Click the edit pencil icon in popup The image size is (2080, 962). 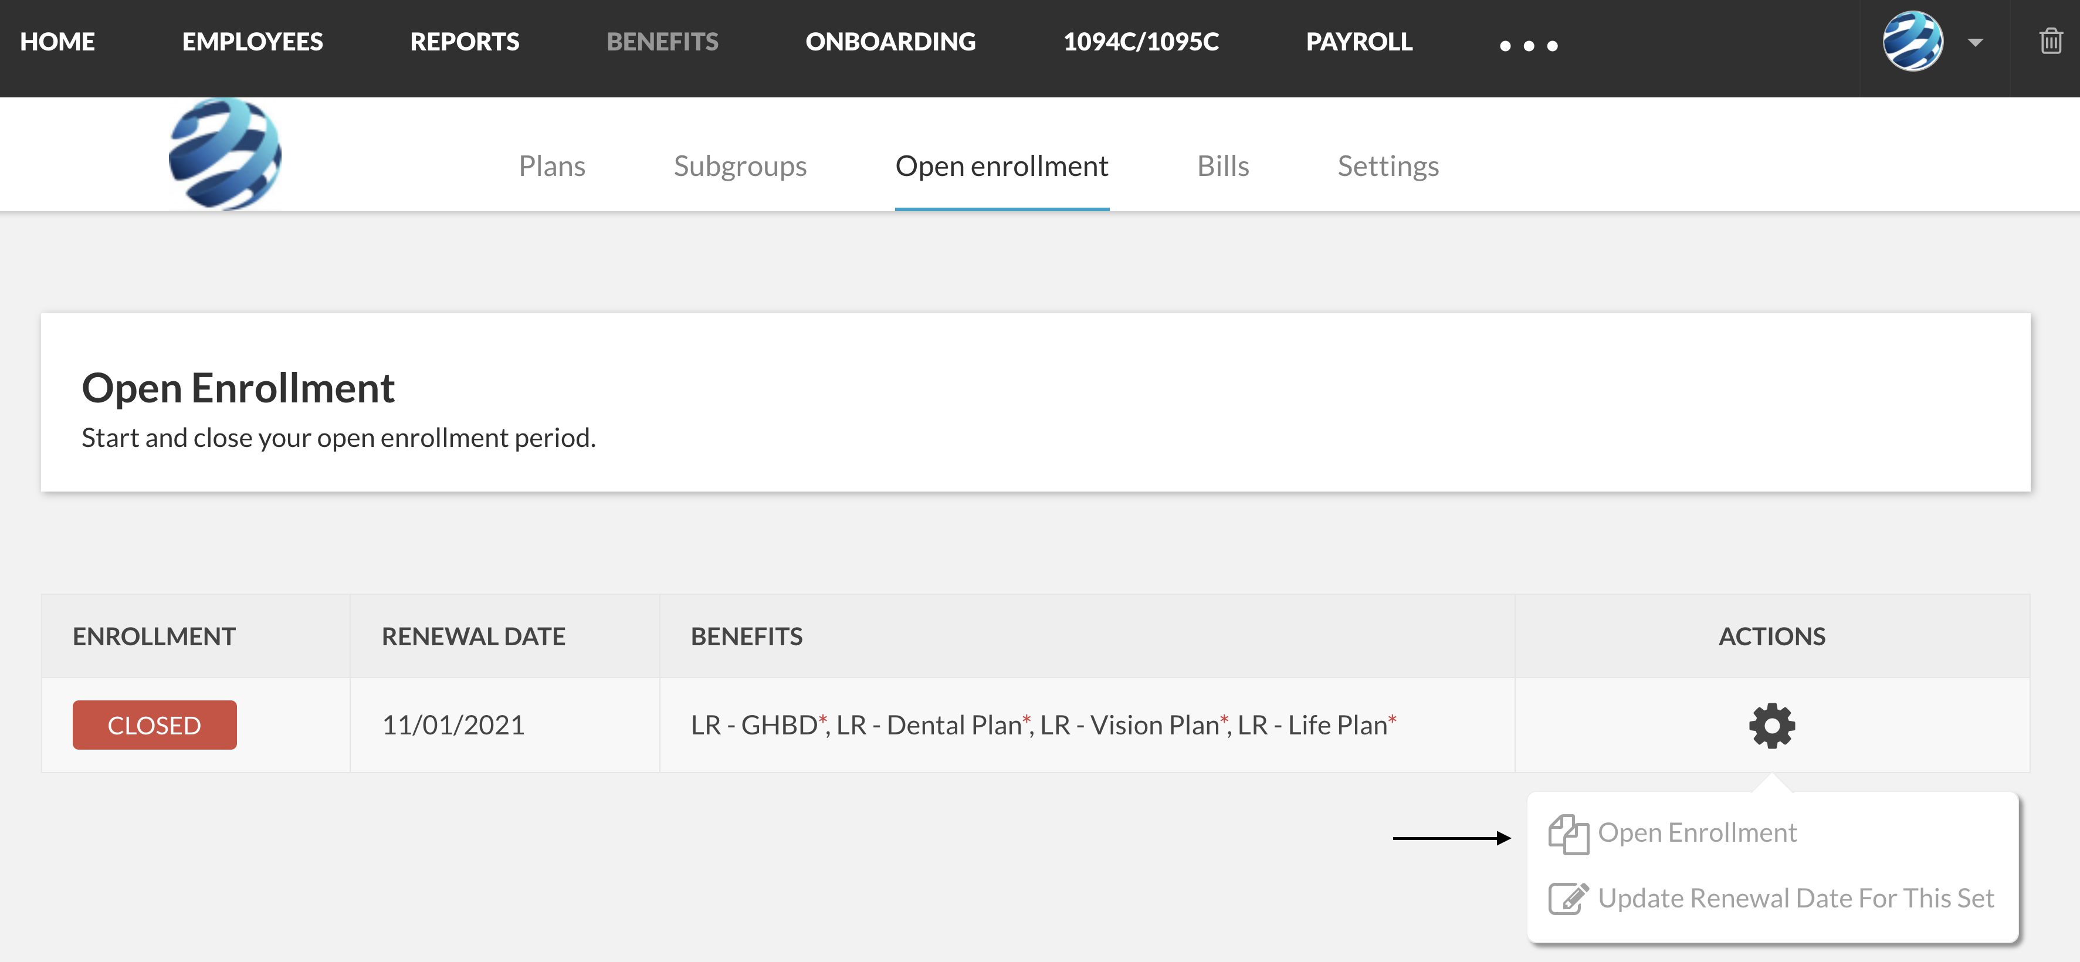coord(1568,898)
